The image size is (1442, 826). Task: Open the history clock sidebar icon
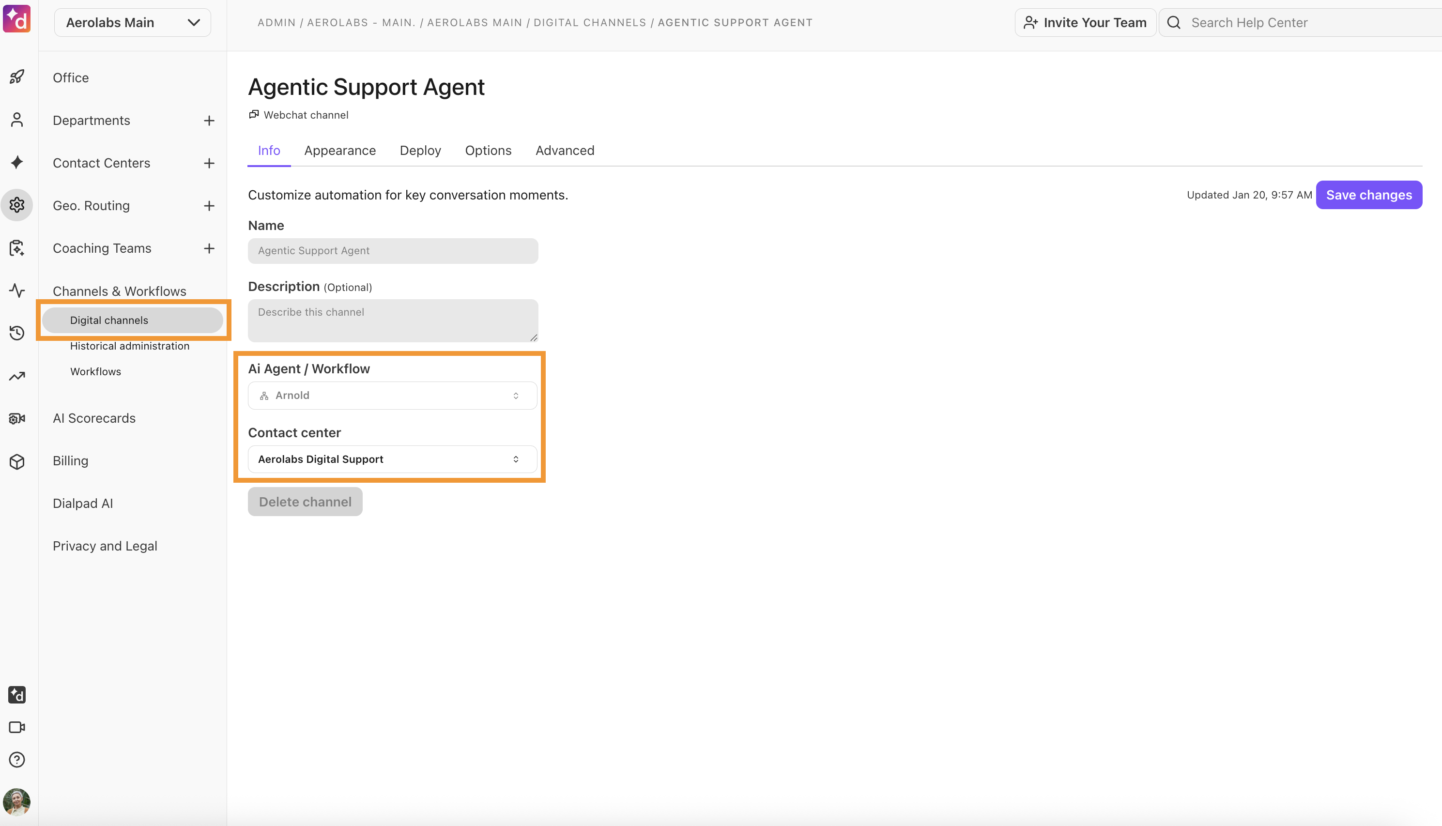17,333
